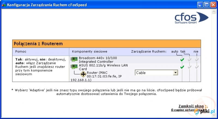Set ASUS Wireless card to 'tak'
Image resolution: width=218 pixels, height=119 pixels.
[189, 67]
